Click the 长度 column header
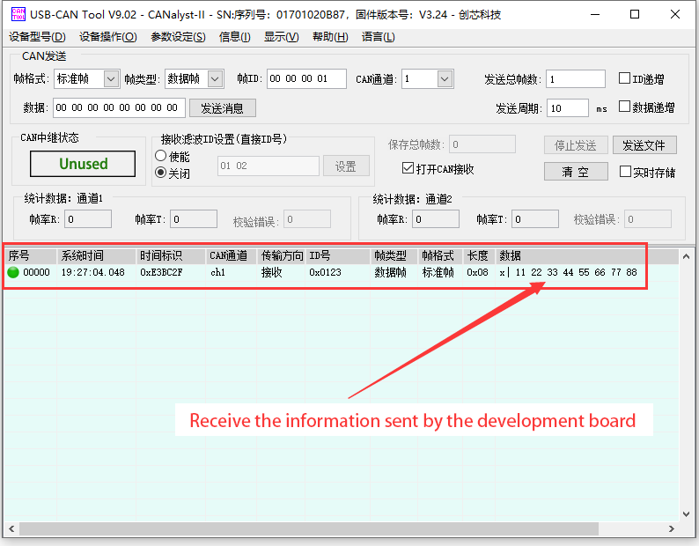The width and height of the screenshot is (699, 546). tap(479, 255)
